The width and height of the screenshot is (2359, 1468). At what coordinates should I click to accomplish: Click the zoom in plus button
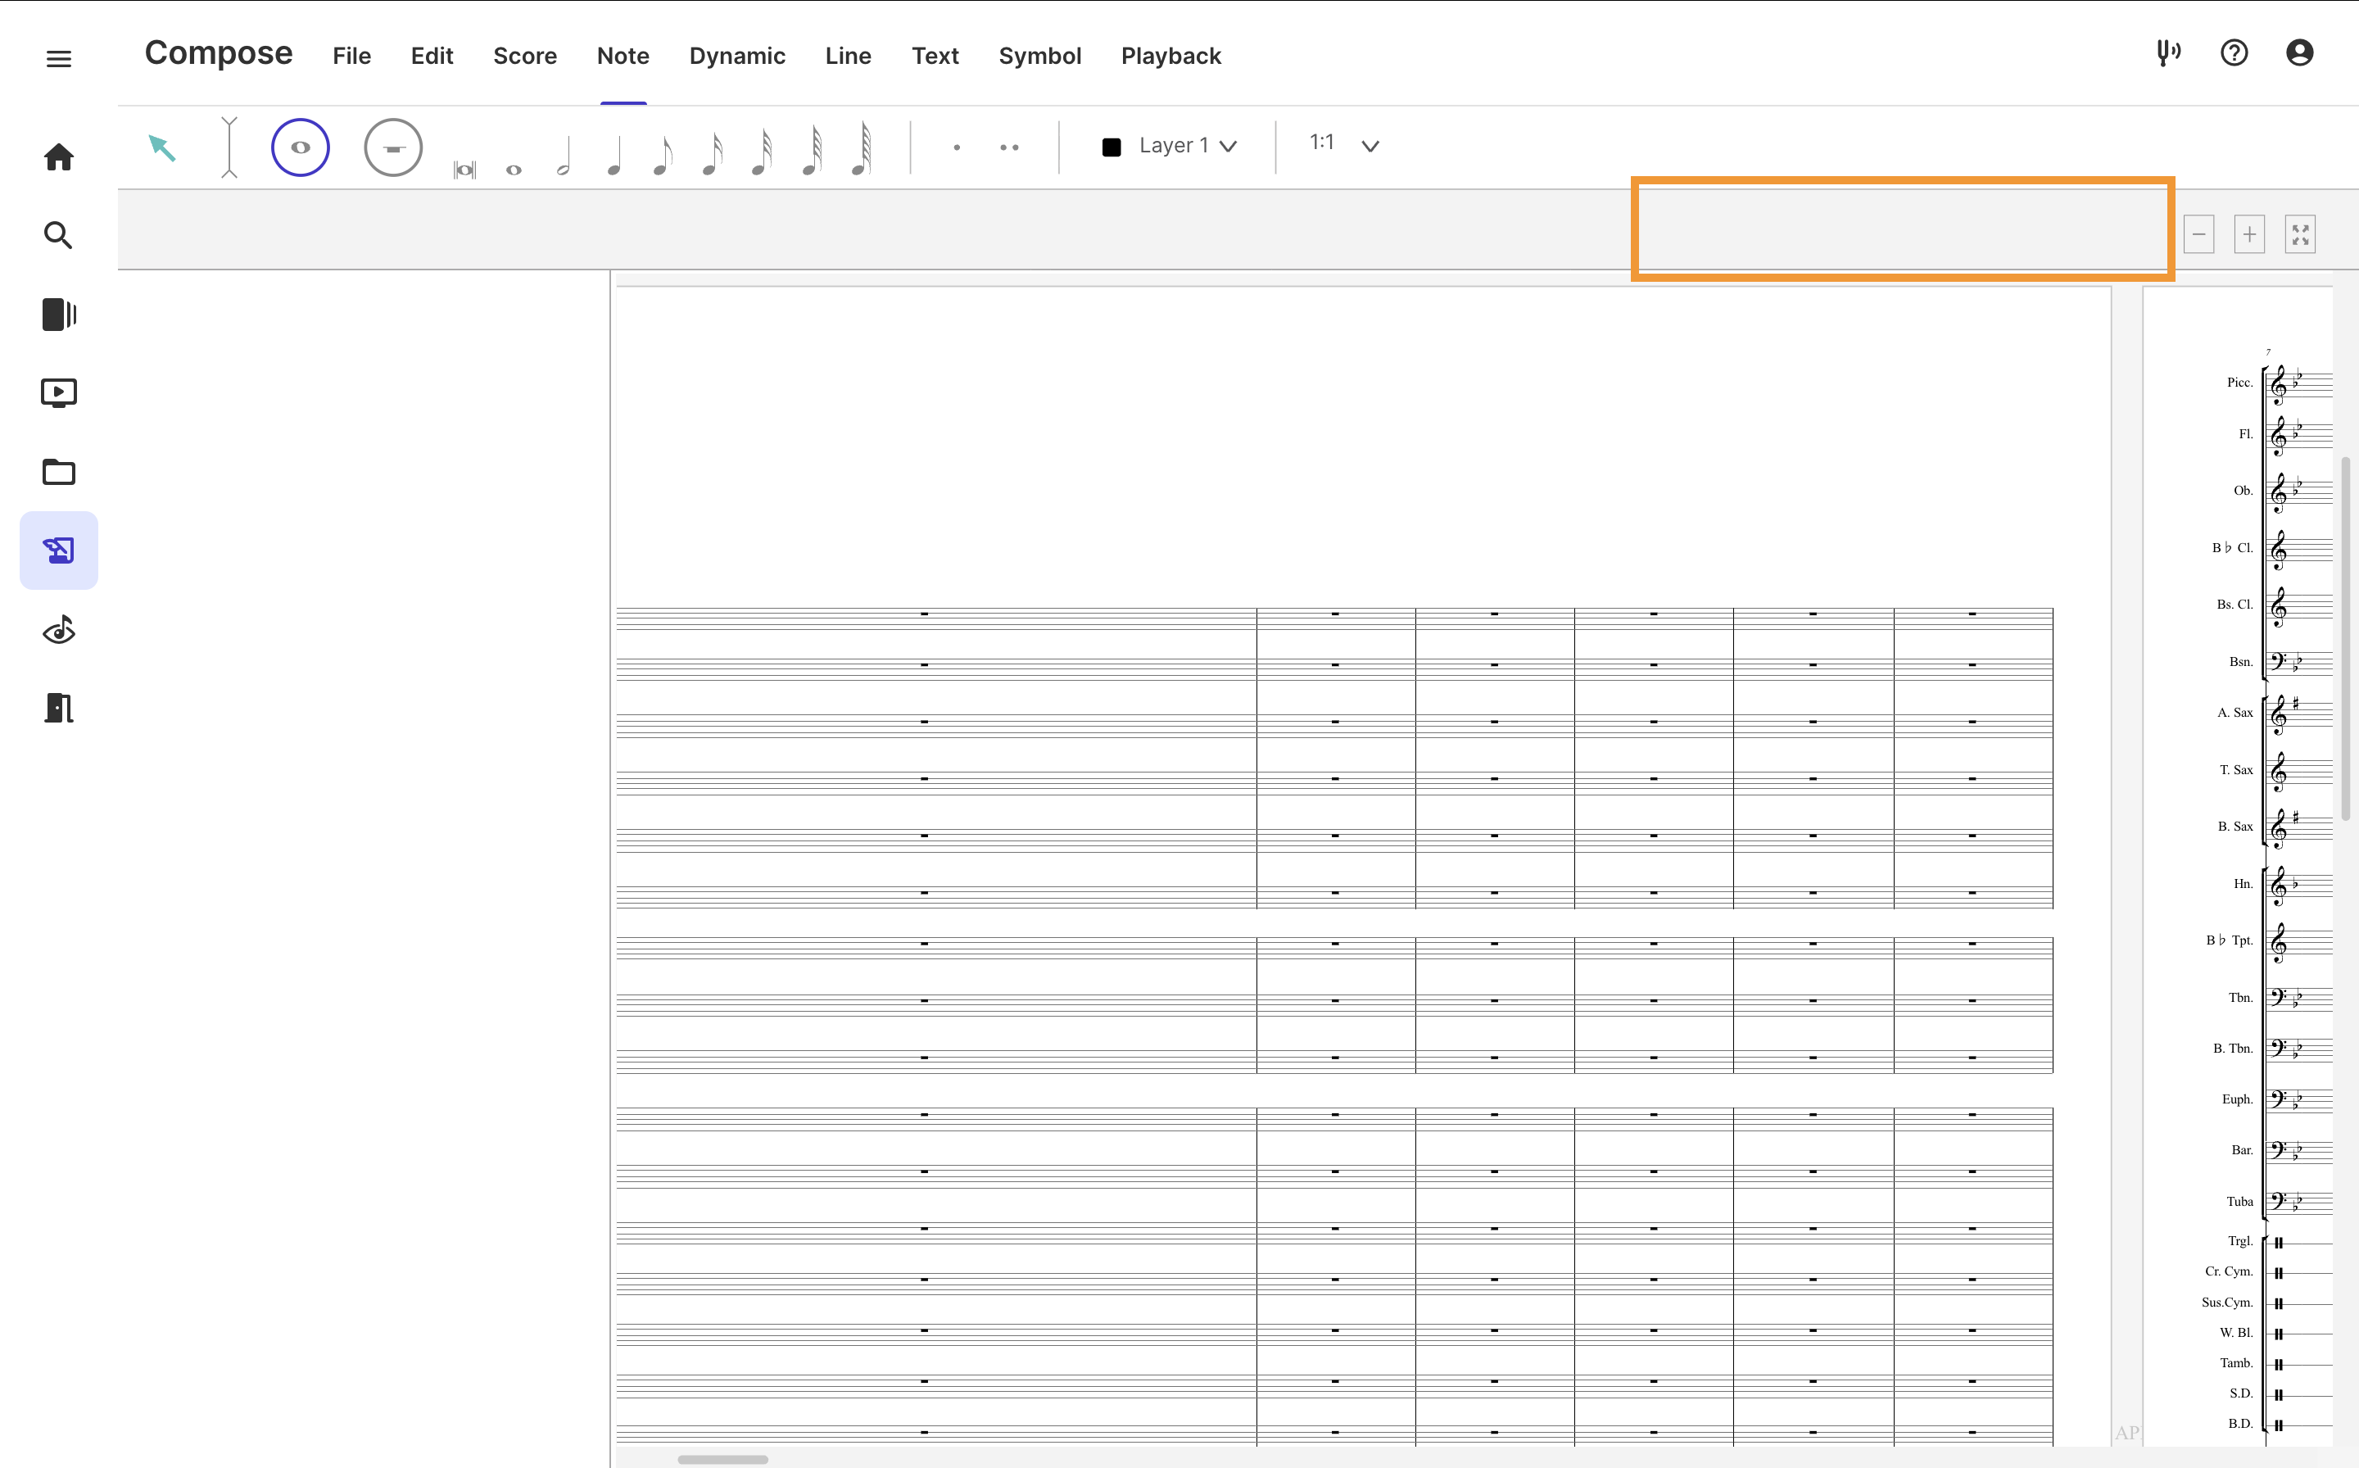pos(2249,234)
